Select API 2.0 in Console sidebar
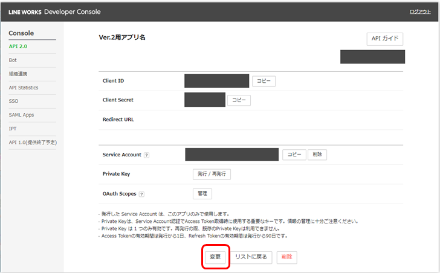440x273 pixels. click(x=18, y=47)
